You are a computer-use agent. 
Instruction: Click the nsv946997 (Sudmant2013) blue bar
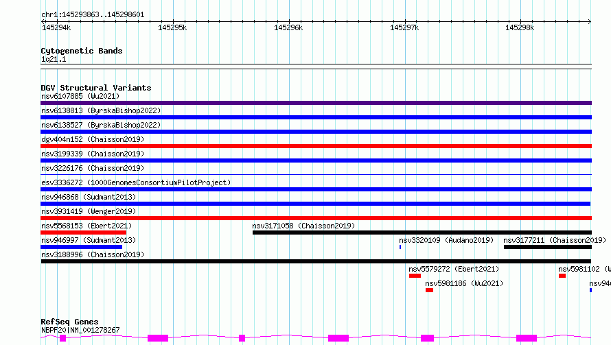click(x=82, y=247)
